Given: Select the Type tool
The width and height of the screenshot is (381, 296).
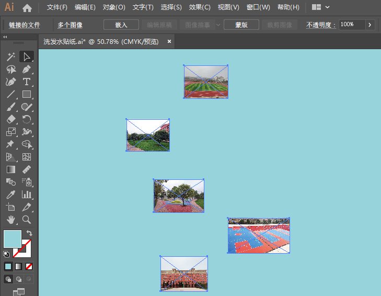Looking at the screenshot, I should (x=27, y=82).
